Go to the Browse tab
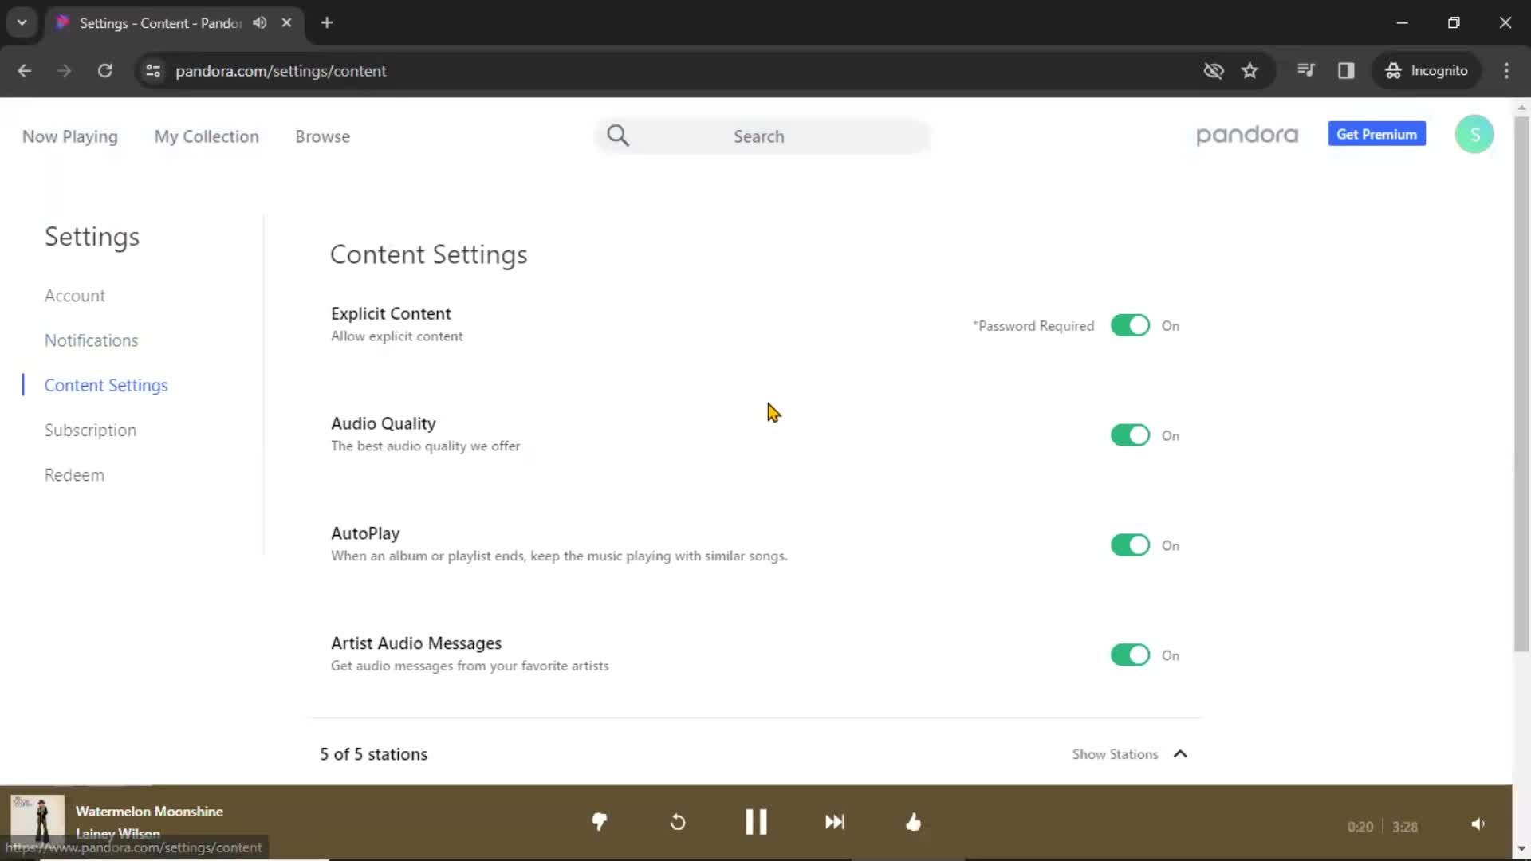 [x=322, y=136]
